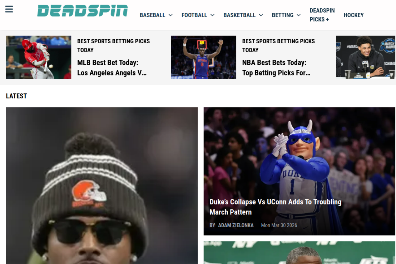
Task: Click category label above the NBA article
Action: [x=278, y=45]
